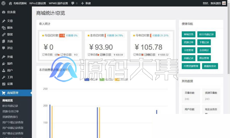
Task: Click the 订单总额 ¥409.84 value
Action: [118, 55]
